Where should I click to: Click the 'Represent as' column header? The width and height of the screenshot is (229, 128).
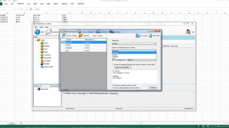pos(95,39)
